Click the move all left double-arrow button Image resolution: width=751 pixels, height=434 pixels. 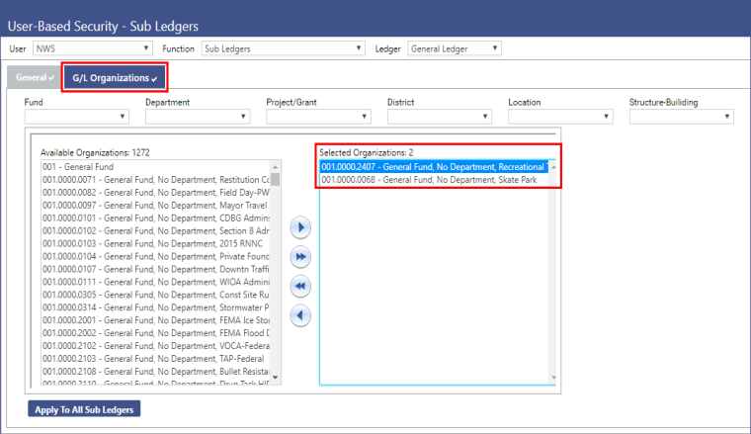click(301, 287)
